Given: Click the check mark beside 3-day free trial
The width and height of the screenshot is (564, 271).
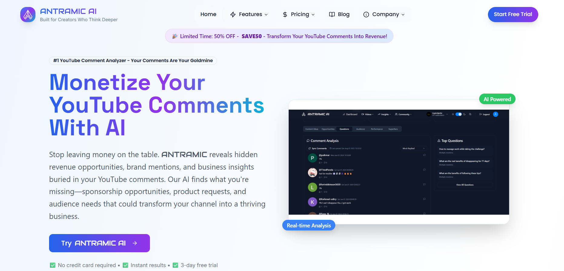Looking at the screenshot, I should coord(175,265).
